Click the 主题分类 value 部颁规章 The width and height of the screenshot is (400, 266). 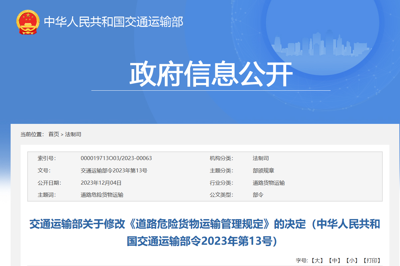coord(263,171)
